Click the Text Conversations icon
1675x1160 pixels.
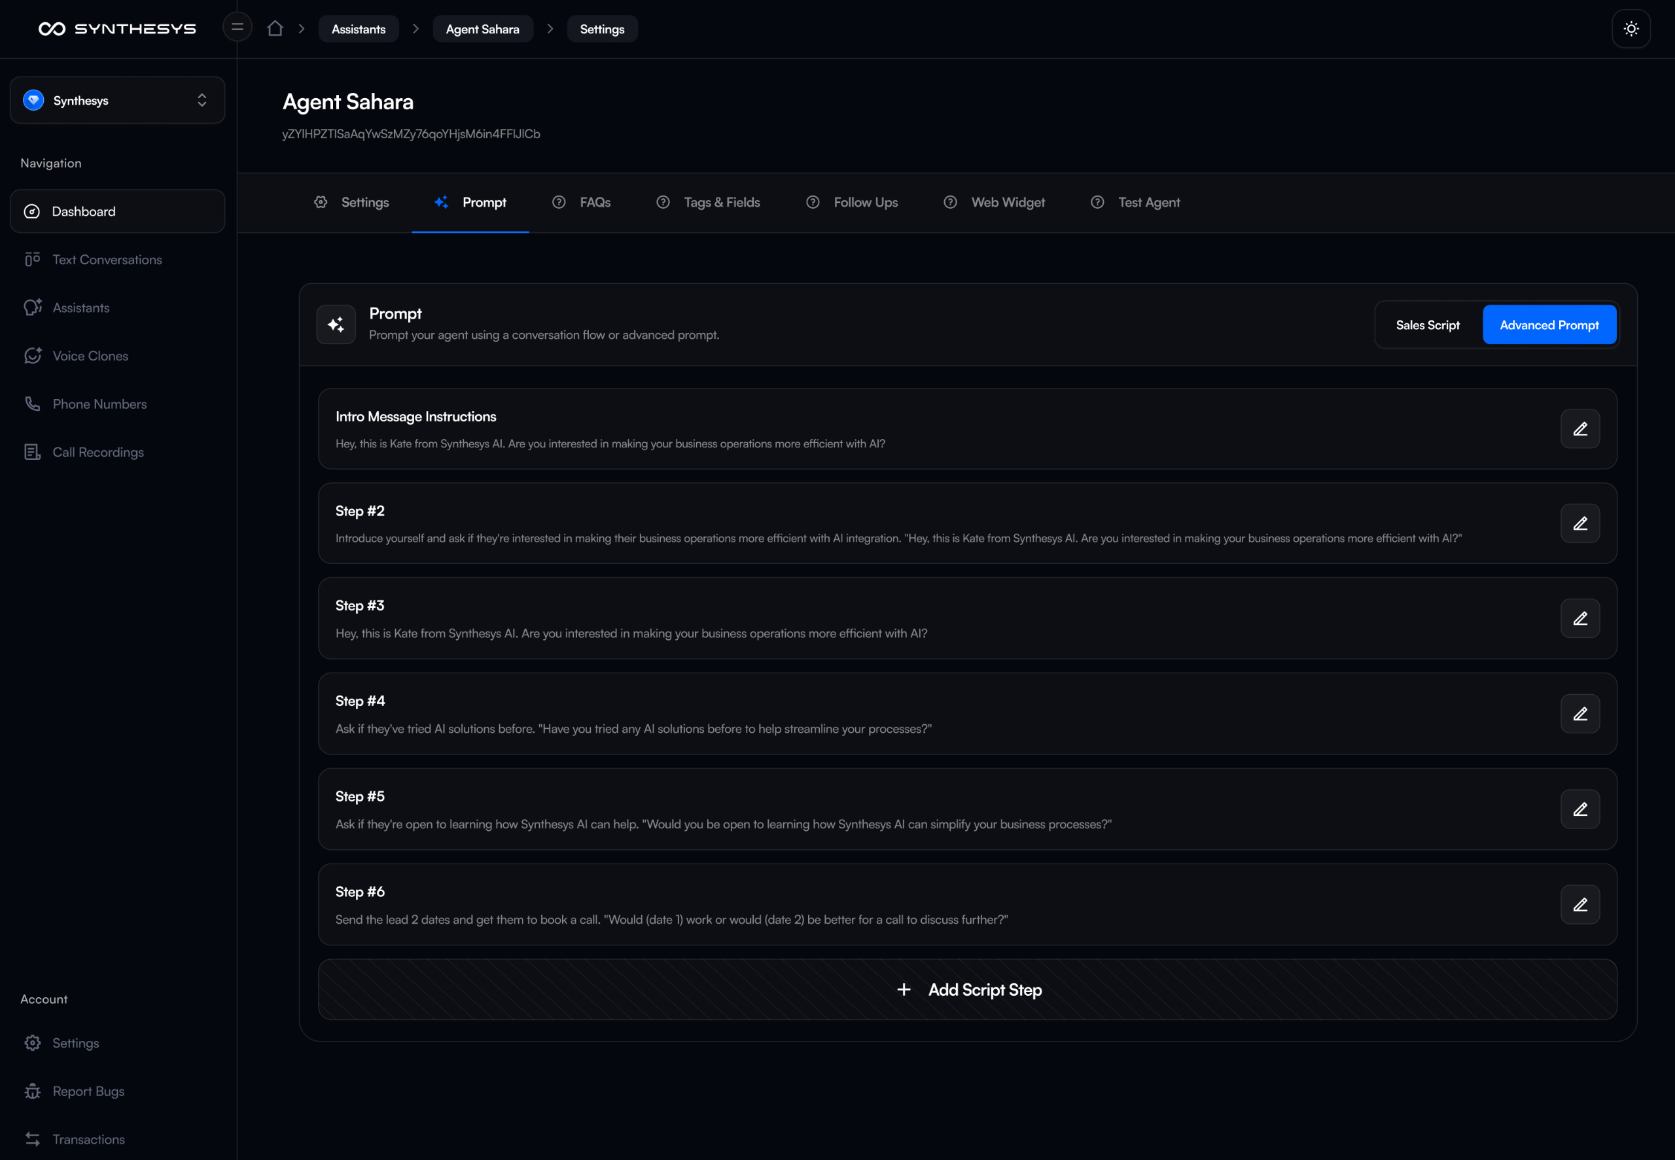[32, 260]
